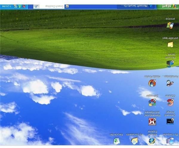Open the Command Prompt shortcut icon

click(170, 121)
